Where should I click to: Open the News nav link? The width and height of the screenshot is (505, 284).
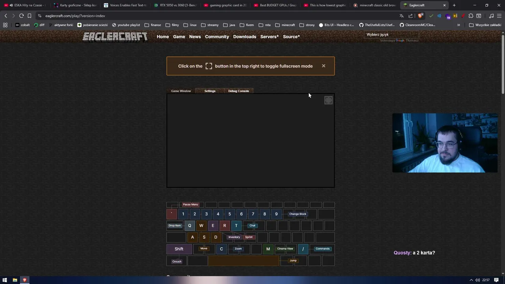195,37
